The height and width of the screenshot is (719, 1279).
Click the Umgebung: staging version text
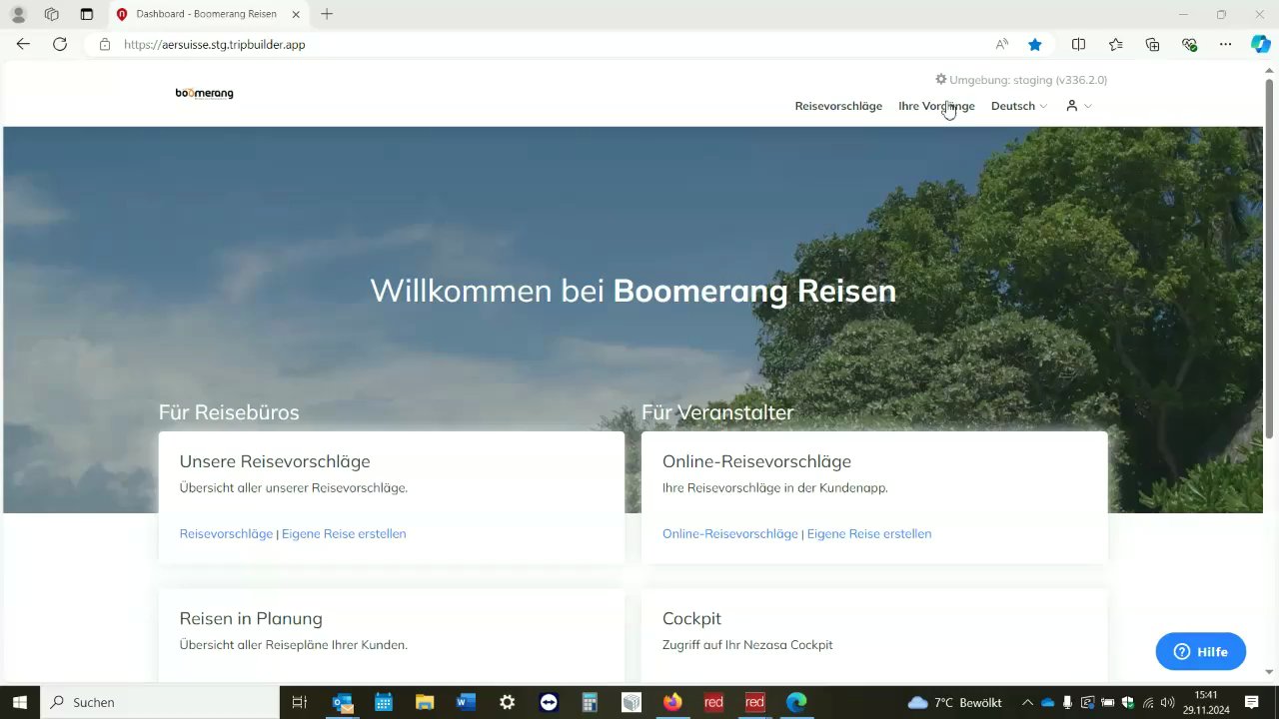tap(1028, 80)
